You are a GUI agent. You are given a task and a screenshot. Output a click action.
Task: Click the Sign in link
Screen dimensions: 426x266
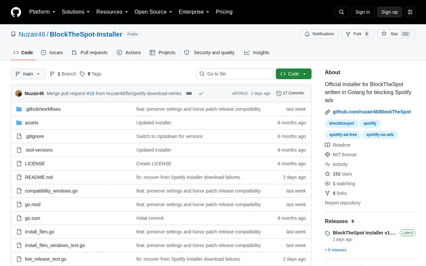tap(362, 12)
